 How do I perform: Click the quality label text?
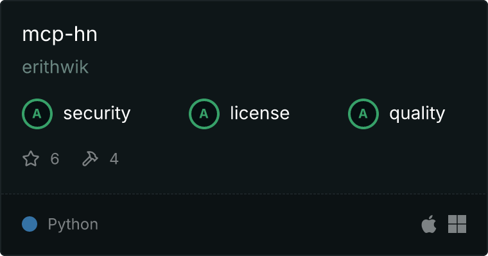coord(417,113)
